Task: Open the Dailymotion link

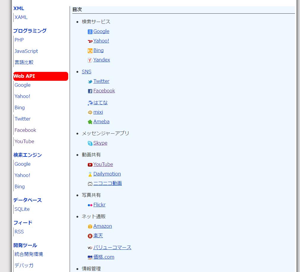Action: tap(107, 174)
